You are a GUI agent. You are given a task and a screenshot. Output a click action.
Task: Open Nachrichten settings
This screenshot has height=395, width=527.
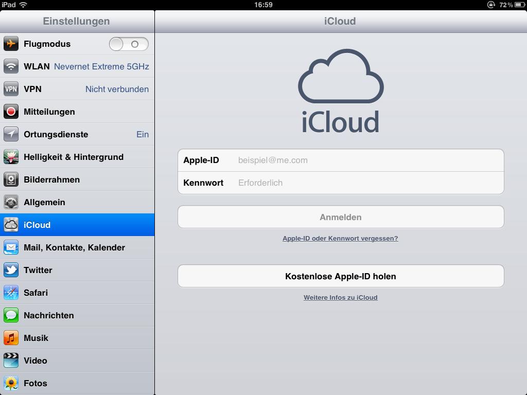tap(77, 315)
